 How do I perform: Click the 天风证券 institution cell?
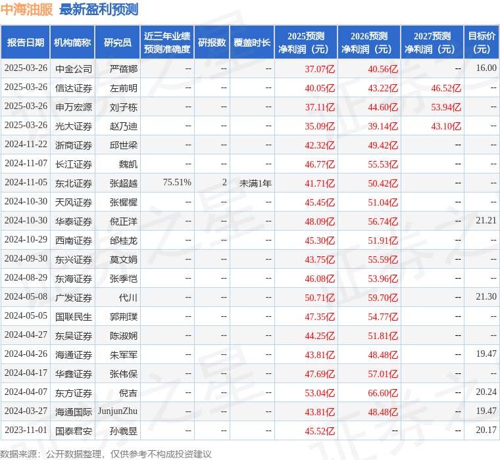74,202
